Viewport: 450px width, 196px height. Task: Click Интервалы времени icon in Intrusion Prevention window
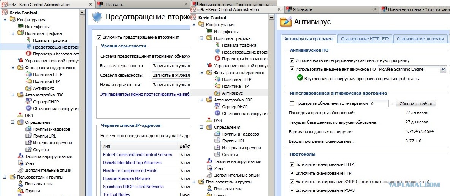(x=29, y=143)
